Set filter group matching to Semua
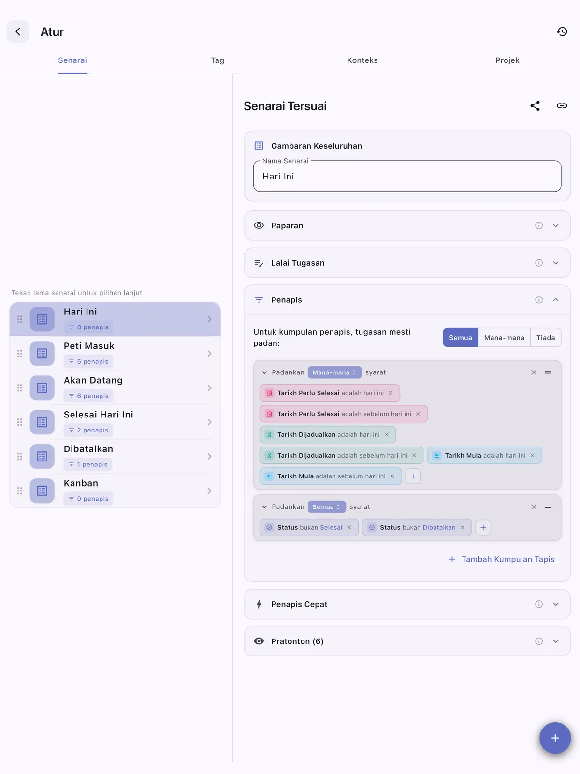Viewport: 580px width, 774px height. (461, 338)
